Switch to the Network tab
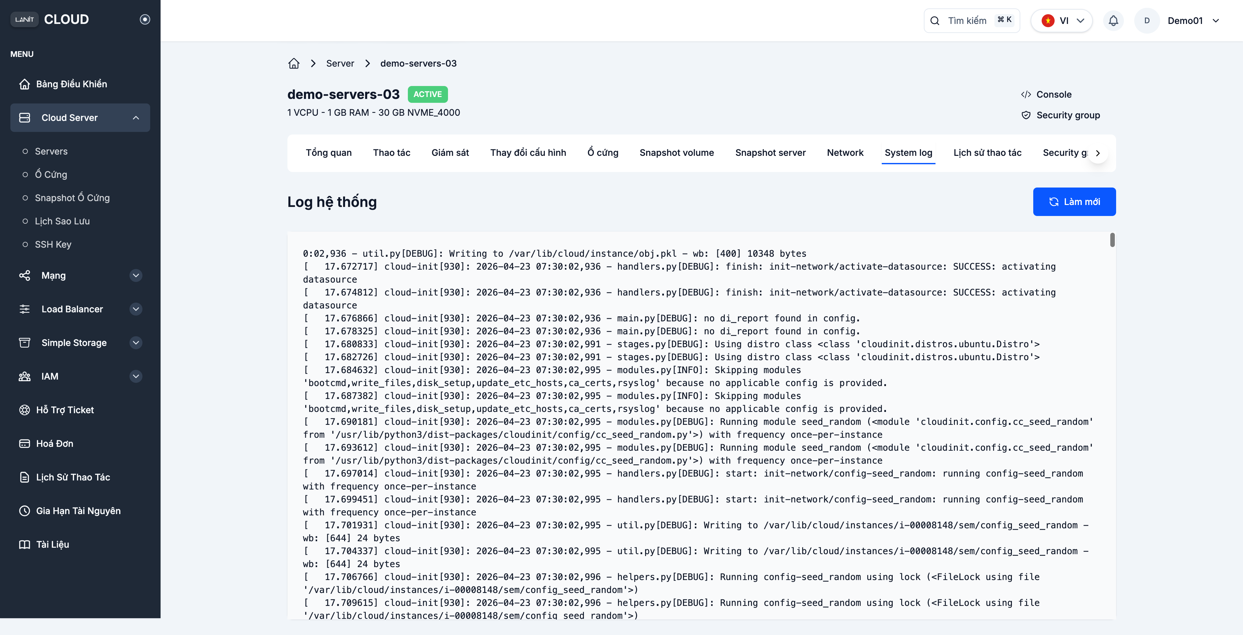 tap(845, 153)
